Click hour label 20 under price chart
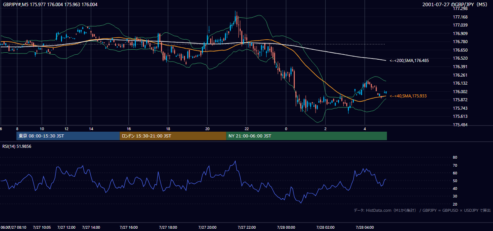Viewport: 493px width, 231px height. pyautogui.click(x=208, y=129)
